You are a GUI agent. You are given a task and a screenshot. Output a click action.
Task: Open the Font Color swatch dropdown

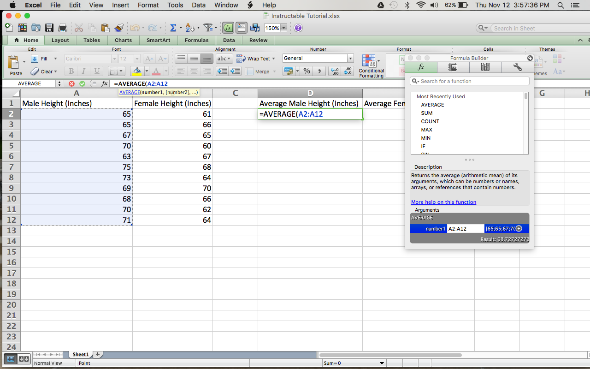(x=164, y=71)
